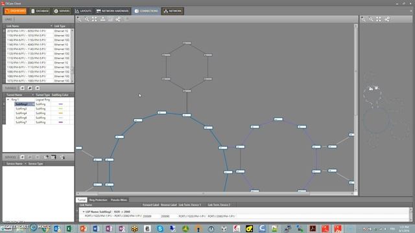The width and height of the screenshot is (415, 233).
Task: Open the Servers section
Action: (x=62, y=11)
